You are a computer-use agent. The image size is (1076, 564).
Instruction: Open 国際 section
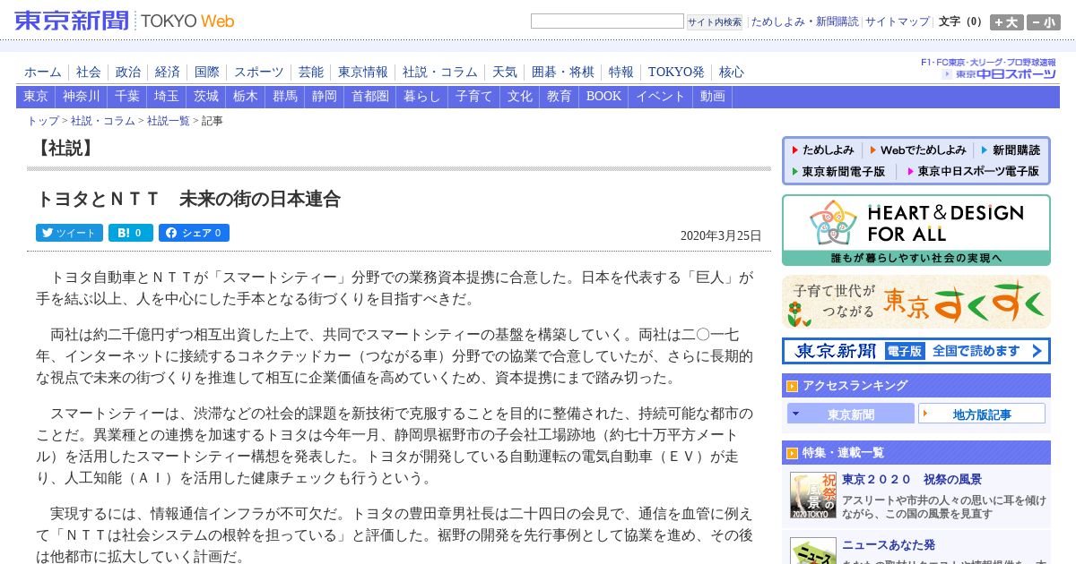click(207, 72)
